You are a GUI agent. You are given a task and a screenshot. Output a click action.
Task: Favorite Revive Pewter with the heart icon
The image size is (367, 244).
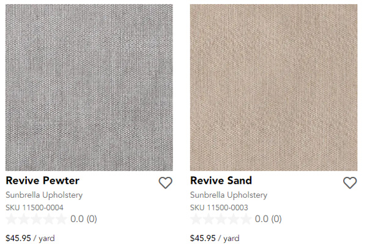(166, 182)
